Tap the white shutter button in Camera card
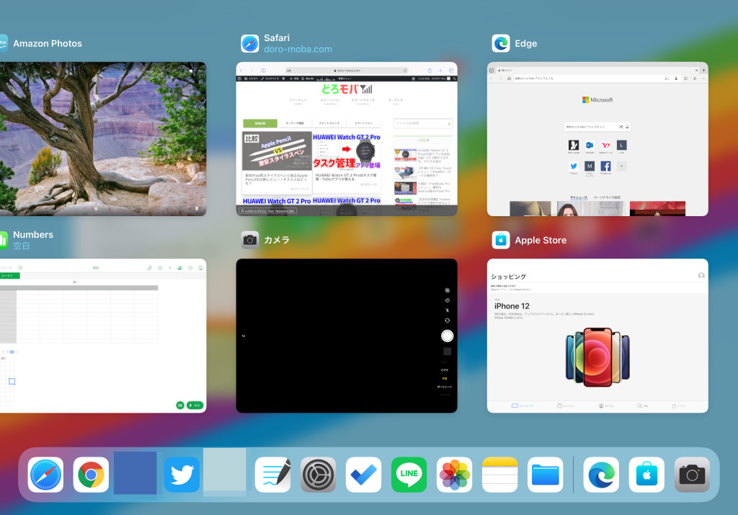738x515 pixels. pos(447,336)
